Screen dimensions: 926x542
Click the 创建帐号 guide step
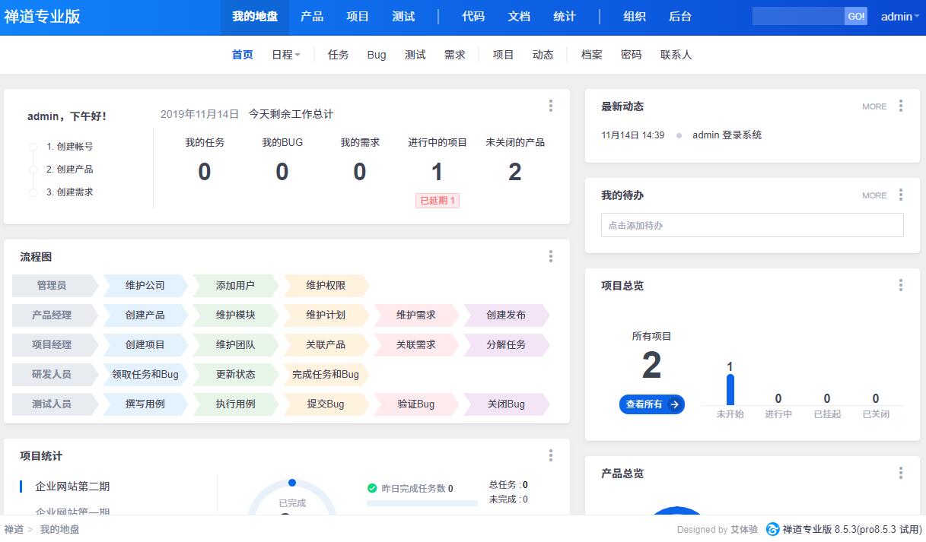pyautogui.click(x=69, y=147)
